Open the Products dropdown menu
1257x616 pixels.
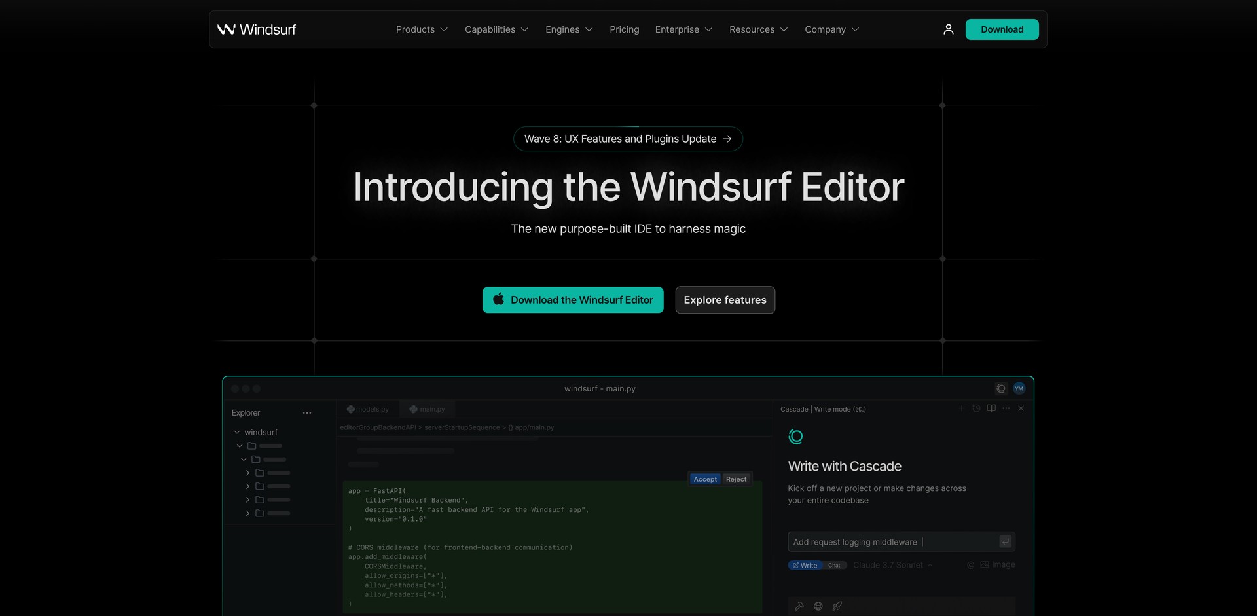click(422, 29)
